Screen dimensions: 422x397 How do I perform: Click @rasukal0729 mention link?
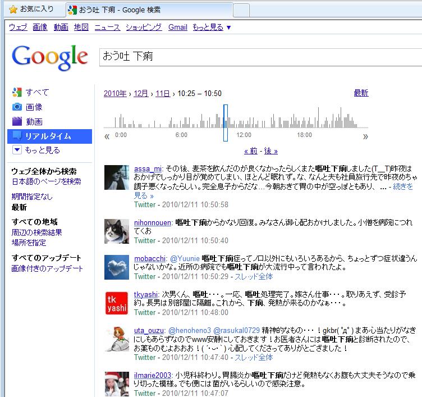(237, 331)
